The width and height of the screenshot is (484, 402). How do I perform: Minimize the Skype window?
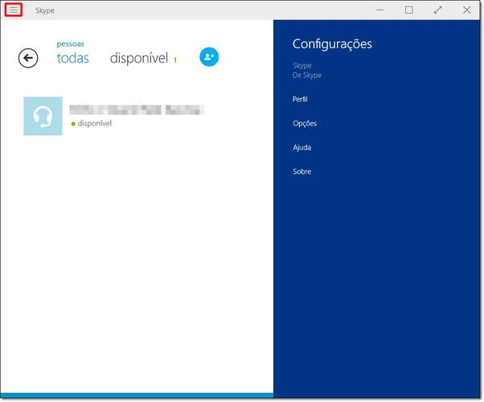click(x=380, y=10)
